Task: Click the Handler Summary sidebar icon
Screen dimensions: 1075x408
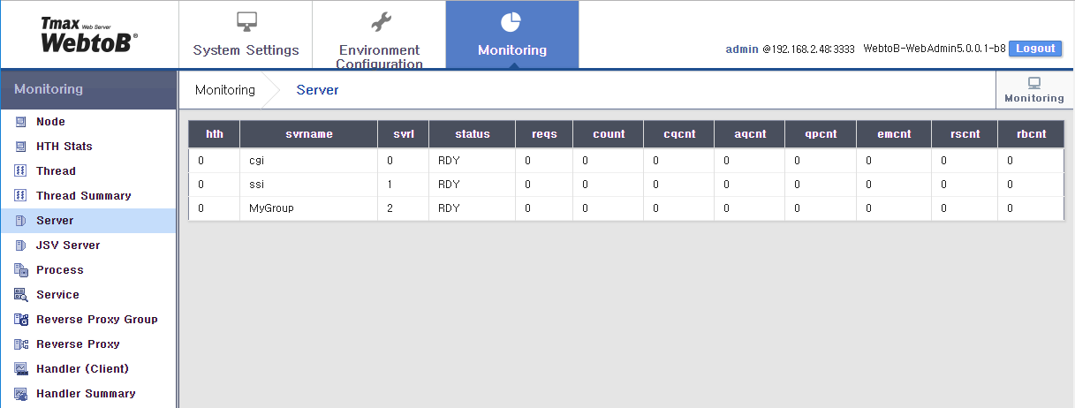Action: click(x=21, y=394)
